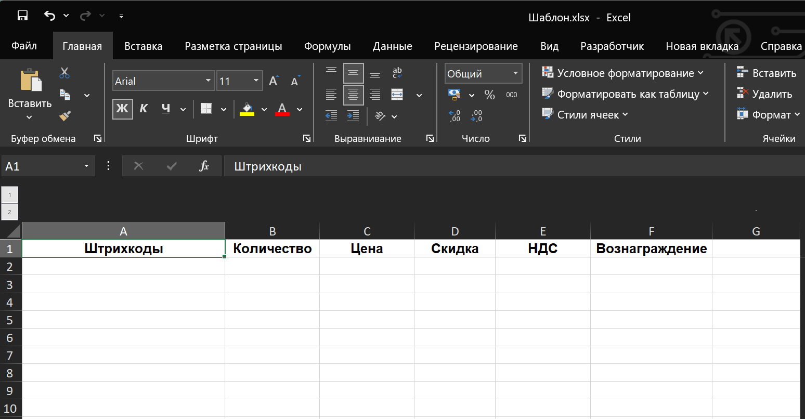Align text right

pyautogui.click(x=375, y=95)
